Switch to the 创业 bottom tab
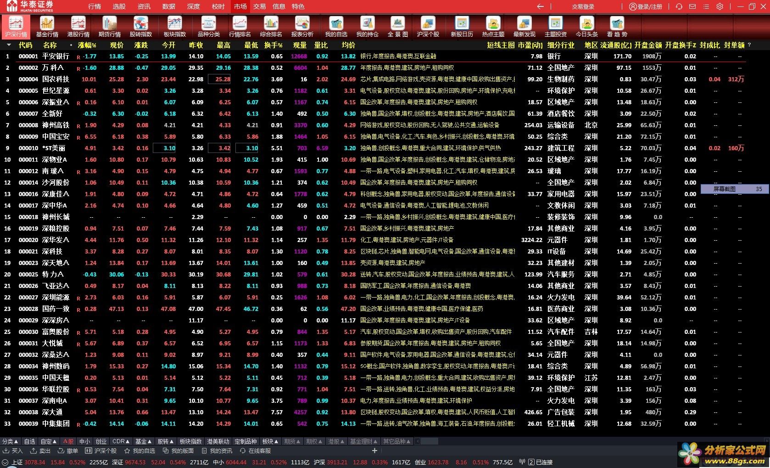Image resolution: width=770 pixels, height=468 pixels. 101,441
